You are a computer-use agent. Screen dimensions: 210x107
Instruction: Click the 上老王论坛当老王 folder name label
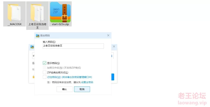pos(37,26)
